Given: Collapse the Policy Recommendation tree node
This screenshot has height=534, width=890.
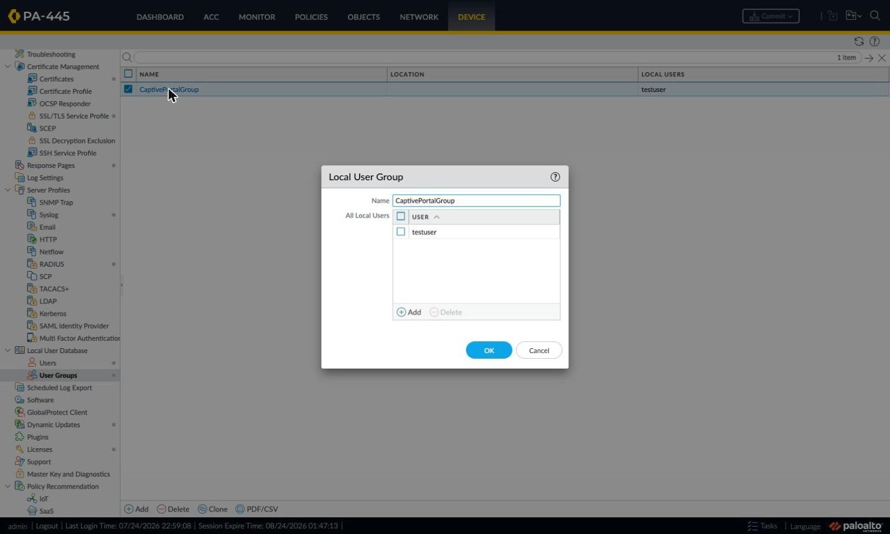Looking at the screenshot, I should [7, 486].
